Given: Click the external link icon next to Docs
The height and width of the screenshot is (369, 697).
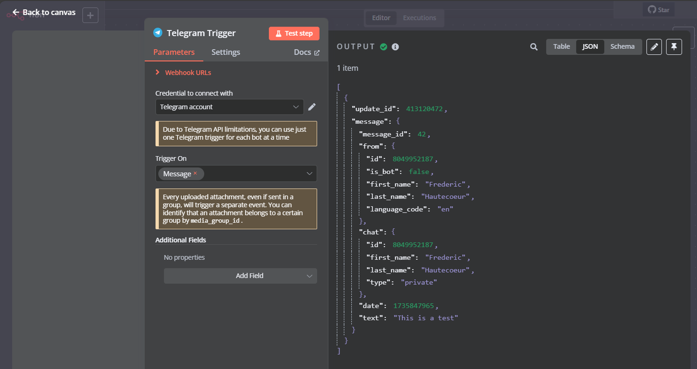Looking at the screenshot, I should [x=317, y=53].
